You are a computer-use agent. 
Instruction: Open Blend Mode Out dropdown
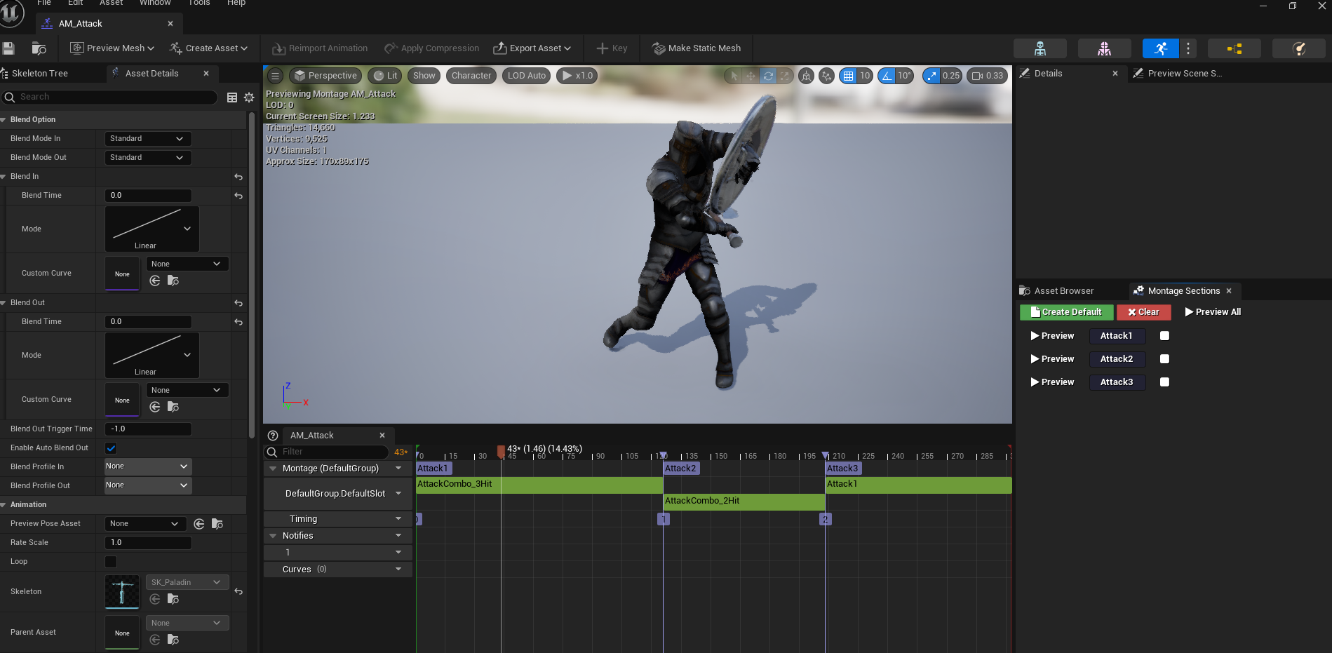148,158
